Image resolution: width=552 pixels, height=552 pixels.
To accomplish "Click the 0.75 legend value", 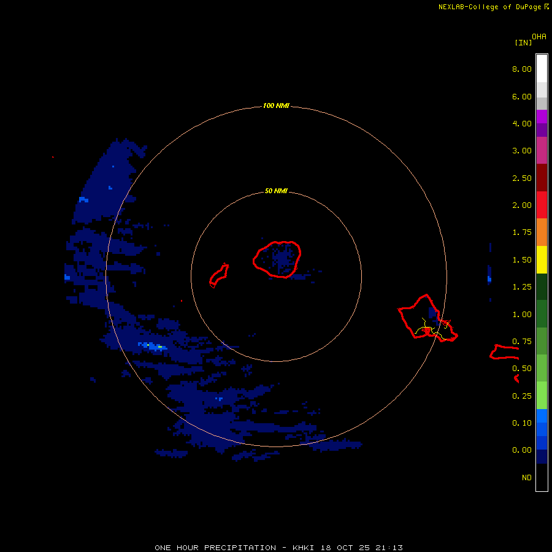I will (x=522, y=342).
